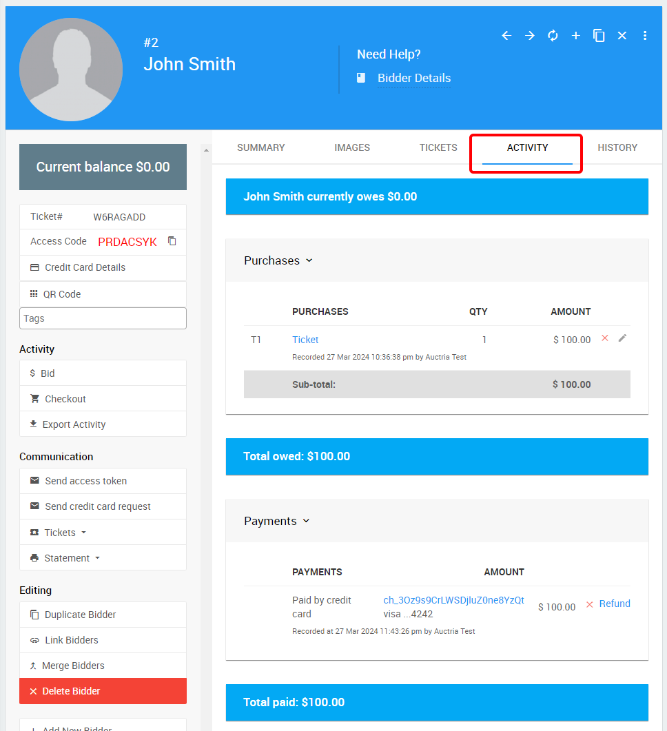Switch to the History tab
The image size is (667, 731).
617,147
